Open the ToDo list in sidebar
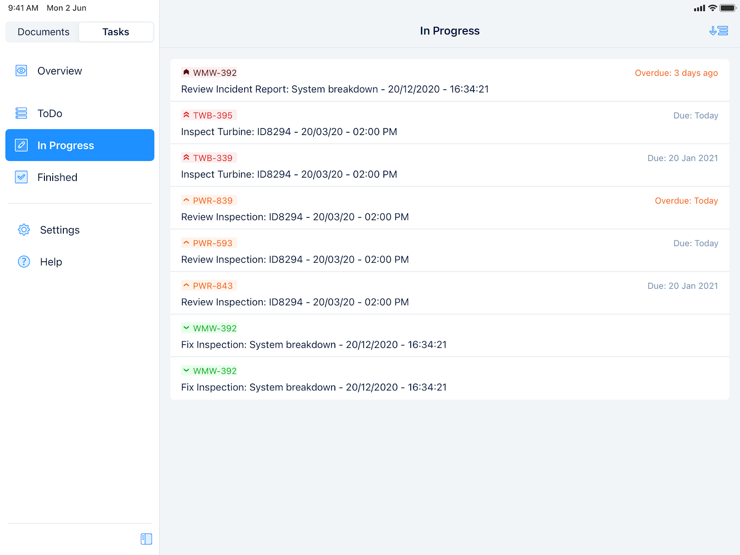The width and height of the screenshot is (740, 555). pos(80,113)
